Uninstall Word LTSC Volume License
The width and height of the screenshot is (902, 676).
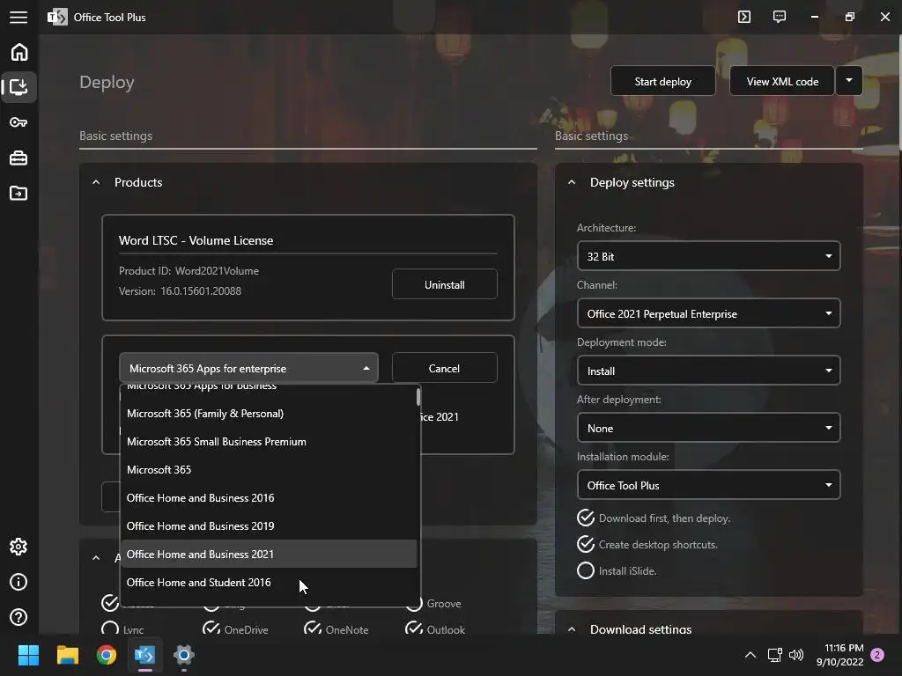point(445,284)
